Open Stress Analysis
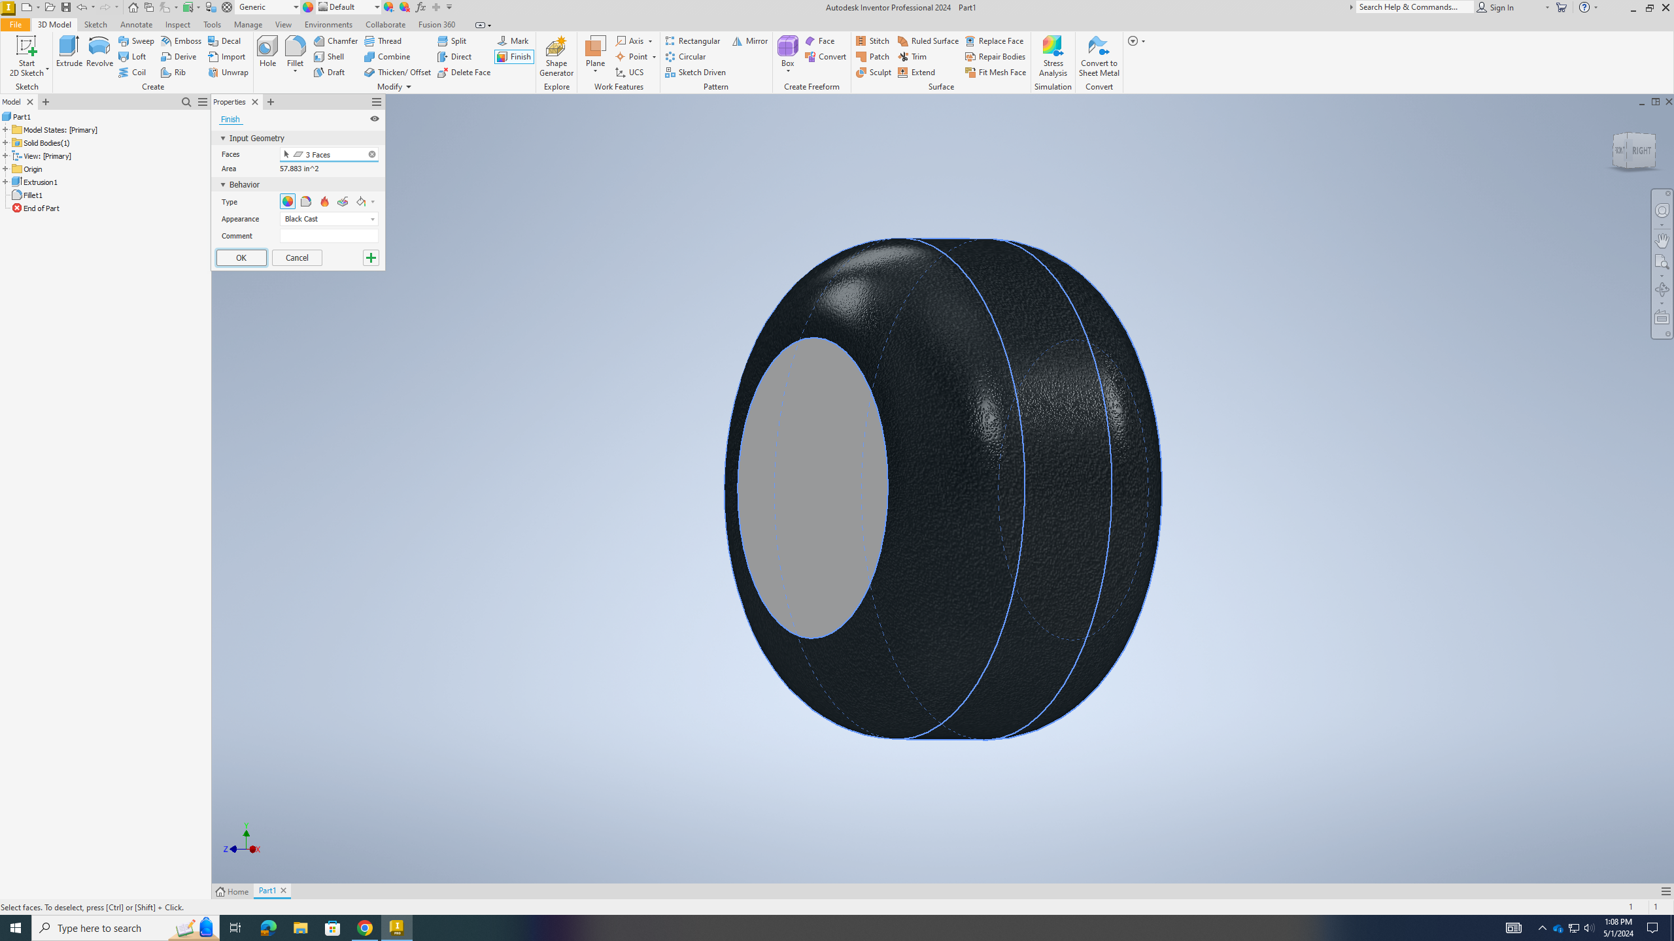The image size is (1674, 941). (x=1053, y=56)
